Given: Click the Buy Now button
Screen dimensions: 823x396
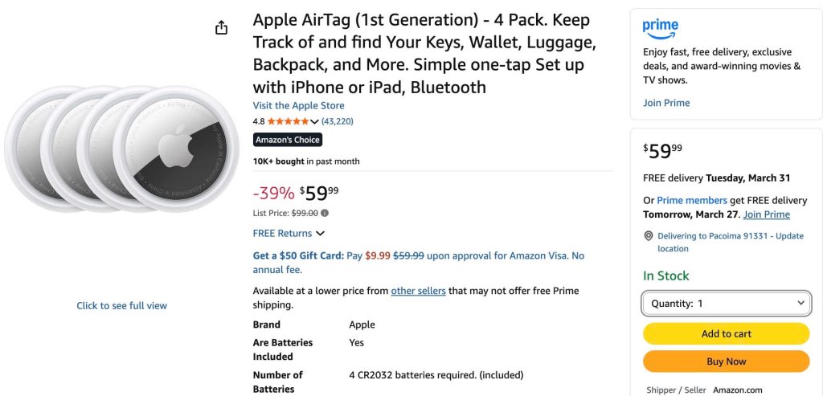Looking at the screenshot, I should tap(727, 361).
